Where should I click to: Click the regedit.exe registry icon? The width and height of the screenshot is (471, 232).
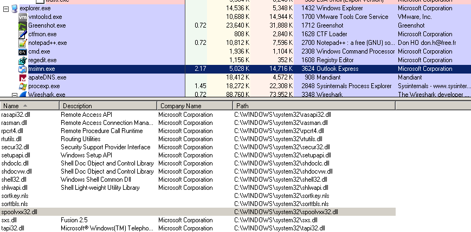tap(23, 60)
